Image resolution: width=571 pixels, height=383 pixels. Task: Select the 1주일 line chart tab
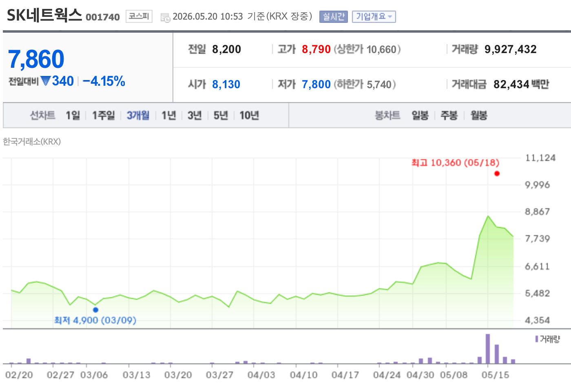pyautogui.click(x=103, y=116)
